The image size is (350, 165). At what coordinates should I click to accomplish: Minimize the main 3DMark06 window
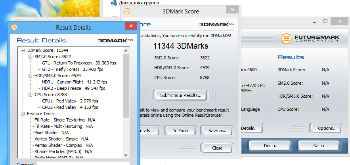315,21
